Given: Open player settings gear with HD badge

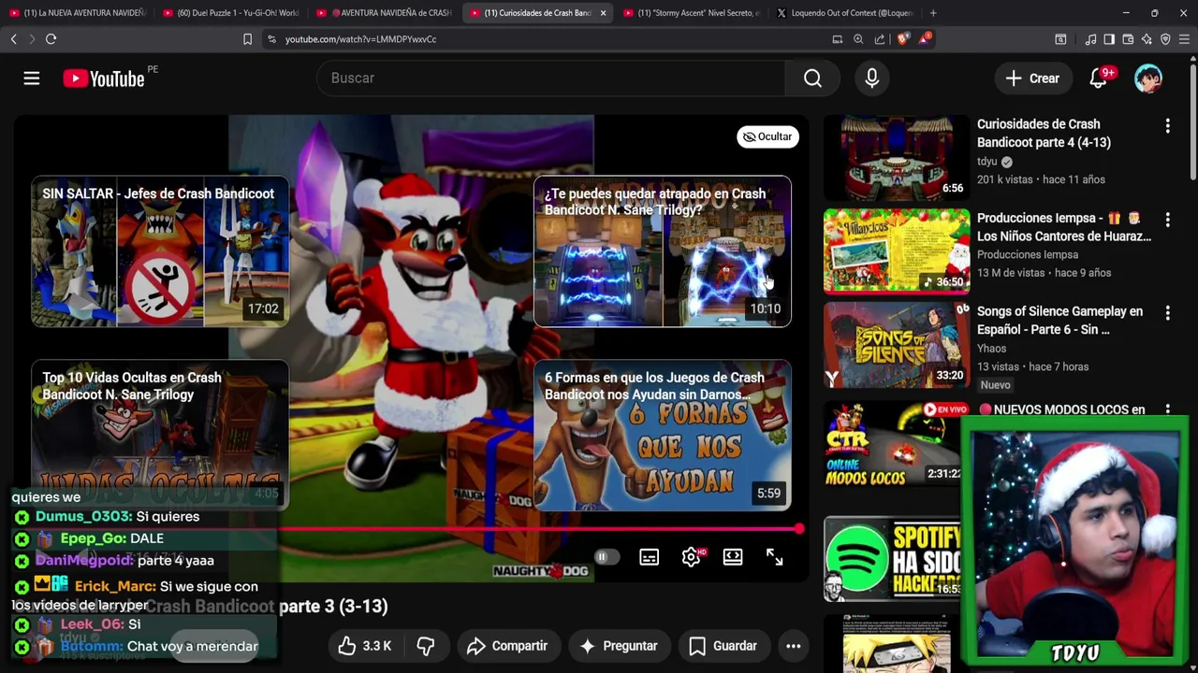Looking at the screenshot, I should point(692,557).
